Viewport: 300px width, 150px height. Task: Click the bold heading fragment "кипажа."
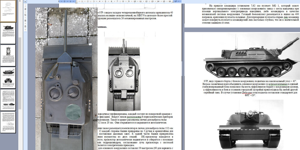point(103,27)
